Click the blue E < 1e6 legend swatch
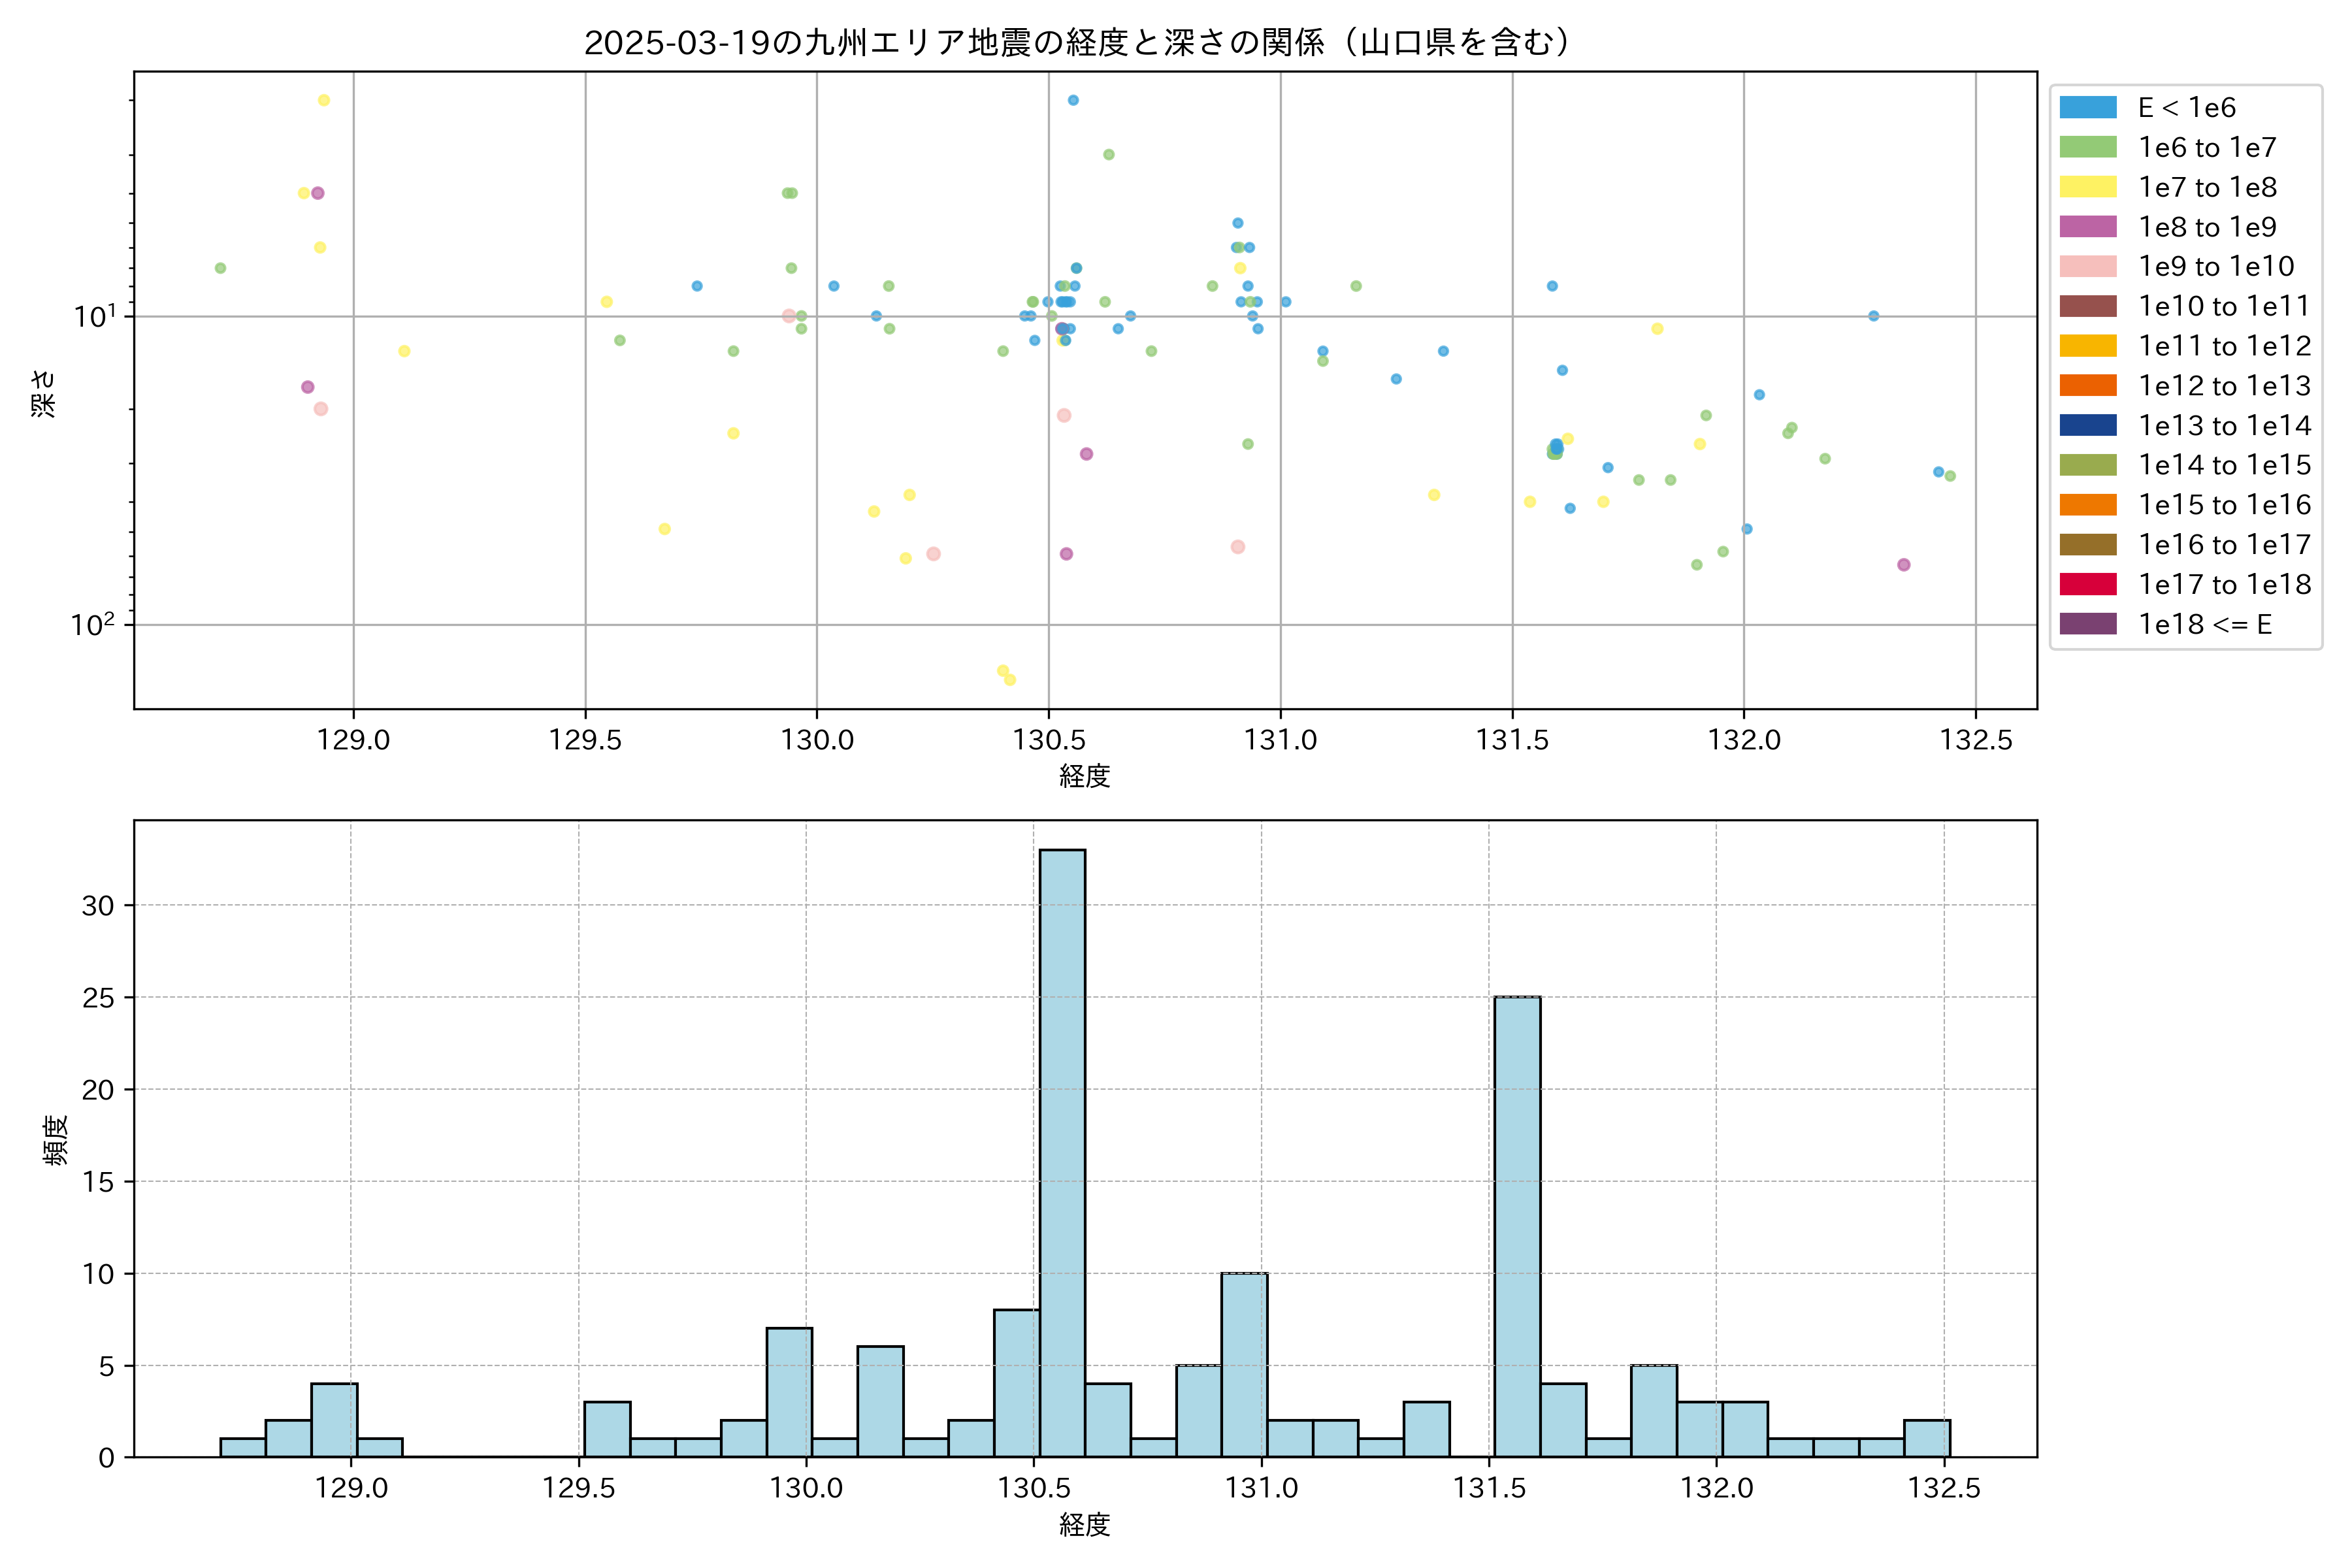The width and height of the screenshot is (2352, 1568). (2088, 107)
